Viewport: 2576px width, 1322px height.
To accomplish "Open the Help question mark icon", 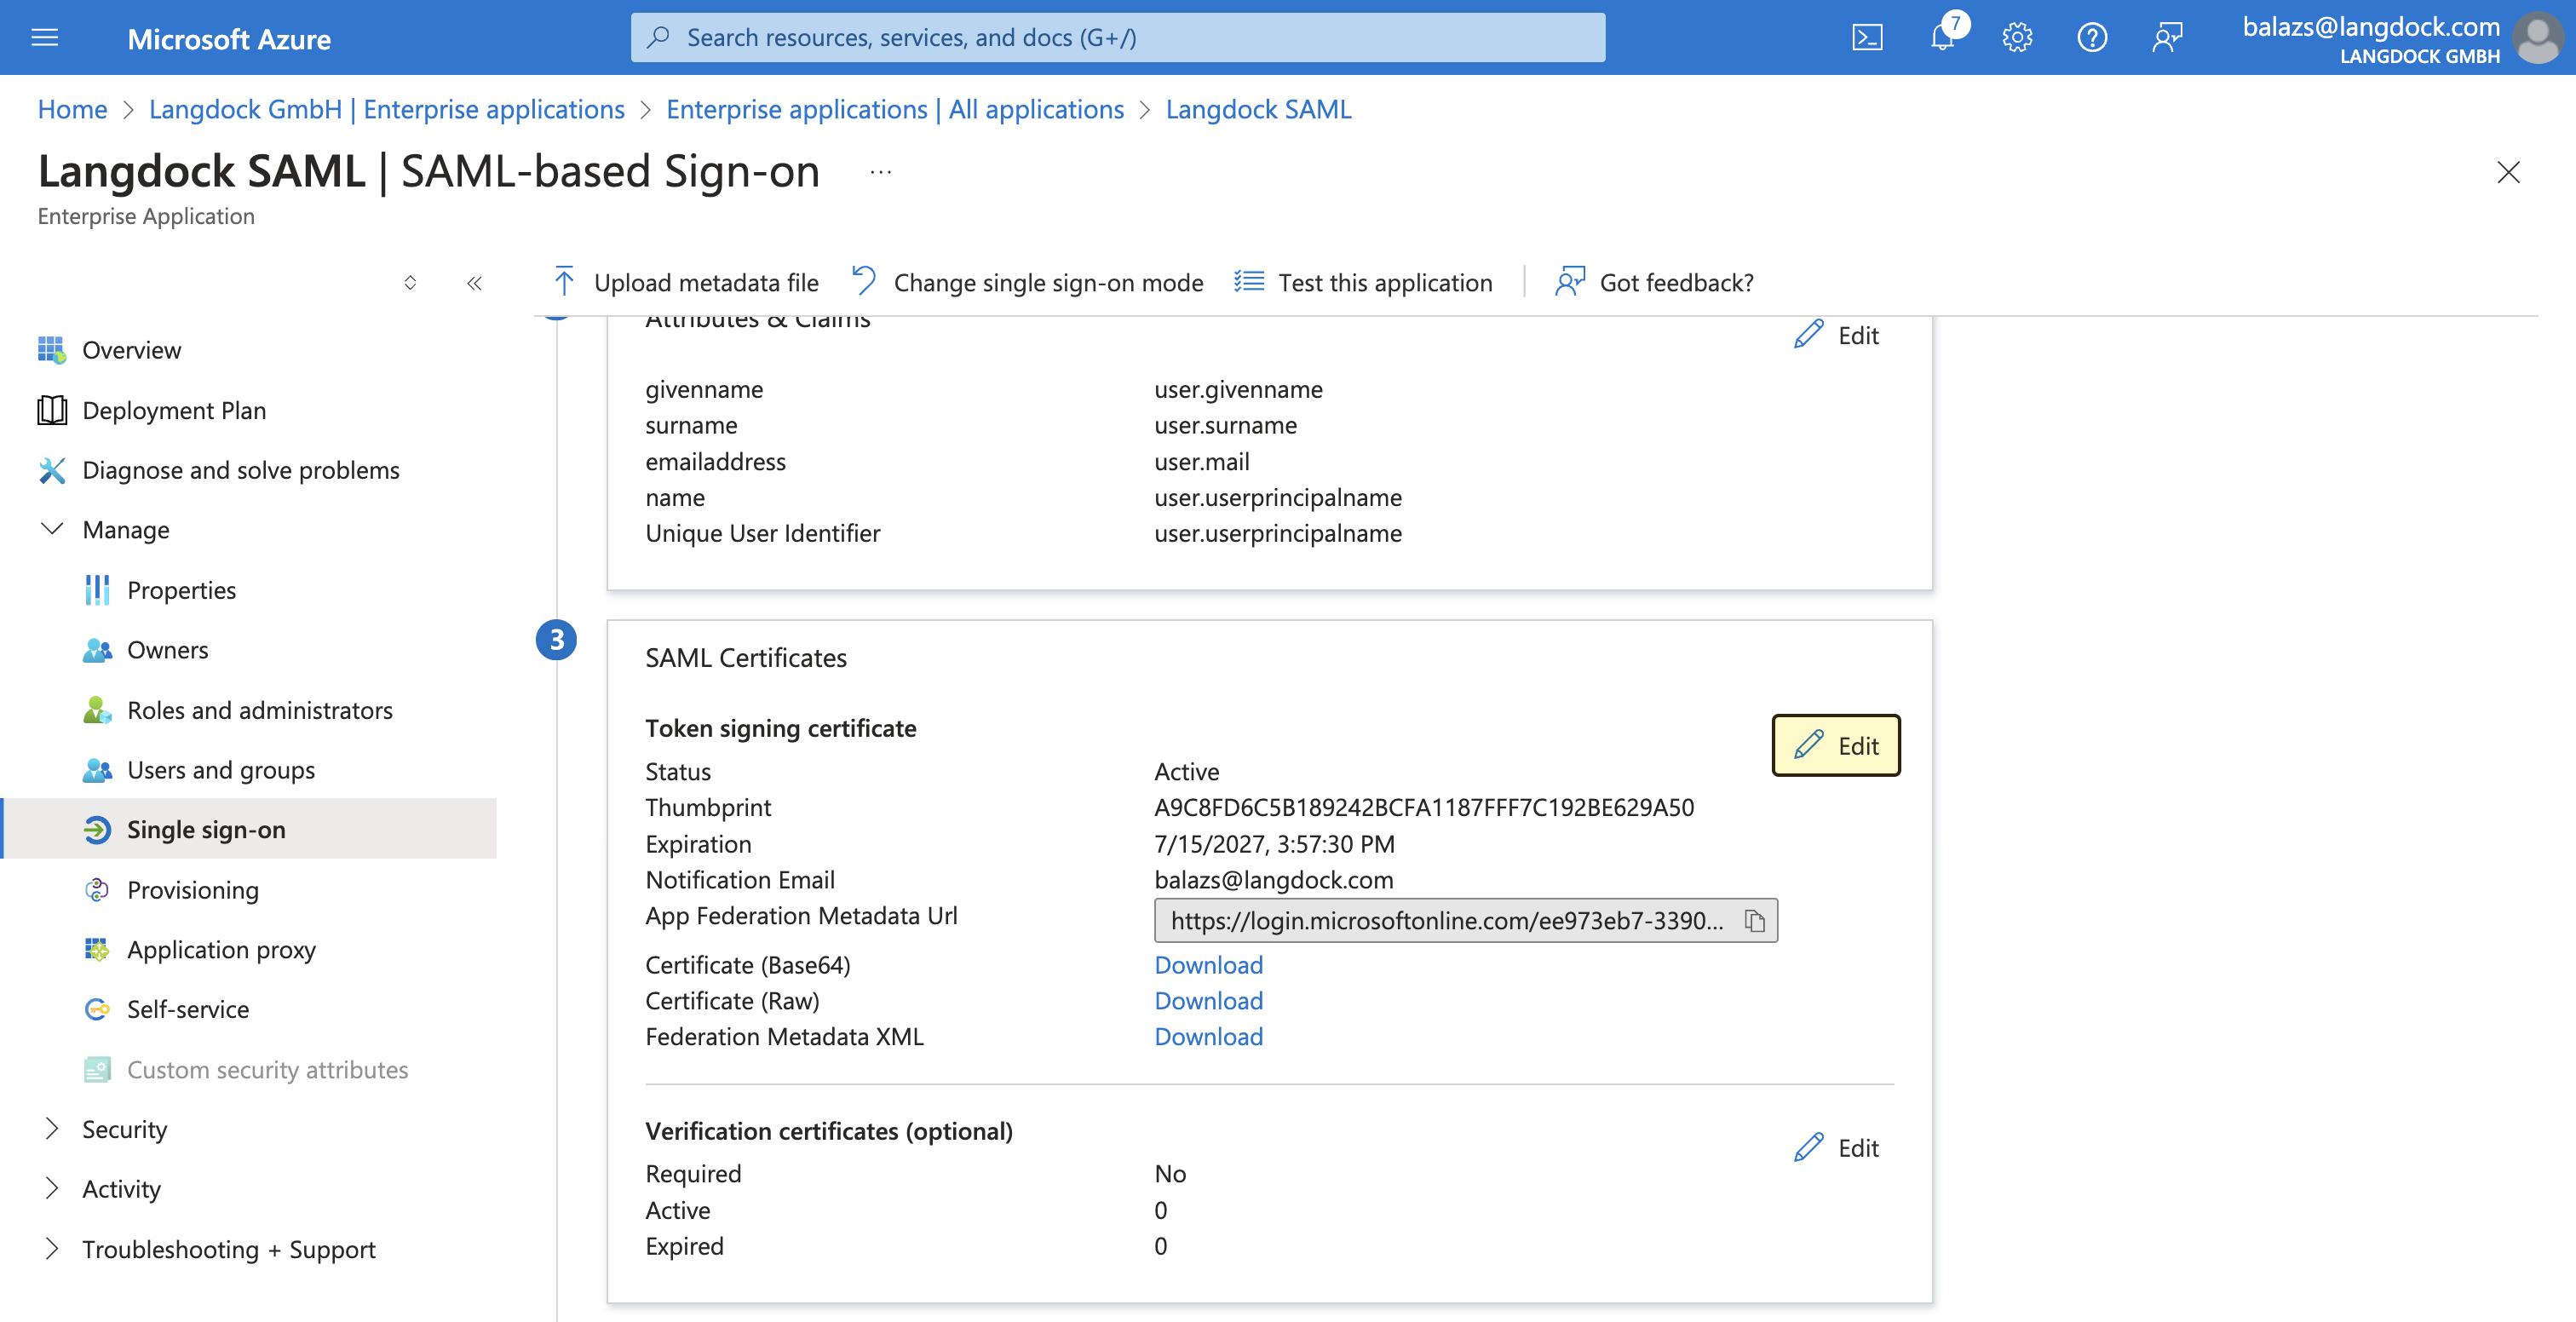I will tap(2092, 38).
